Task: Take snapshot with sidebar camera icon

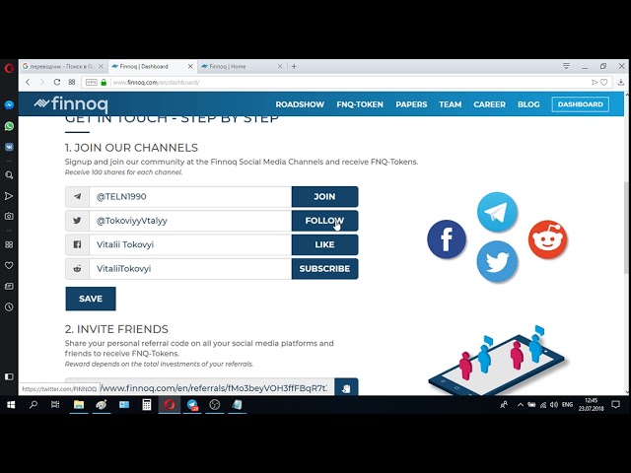Action: pos(9,217)
